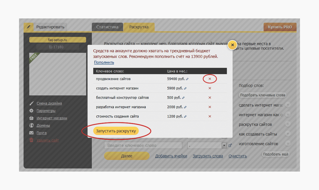
Task: Click the globe icon next to Домены
Action: 31,125
